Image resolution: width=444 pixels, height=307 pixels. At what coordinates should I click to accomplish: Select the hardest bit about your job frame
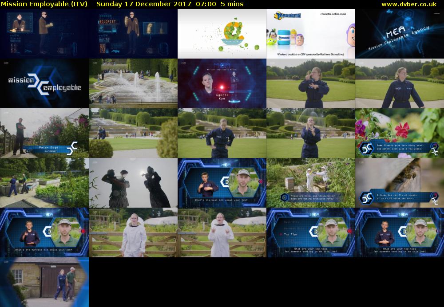44,232
